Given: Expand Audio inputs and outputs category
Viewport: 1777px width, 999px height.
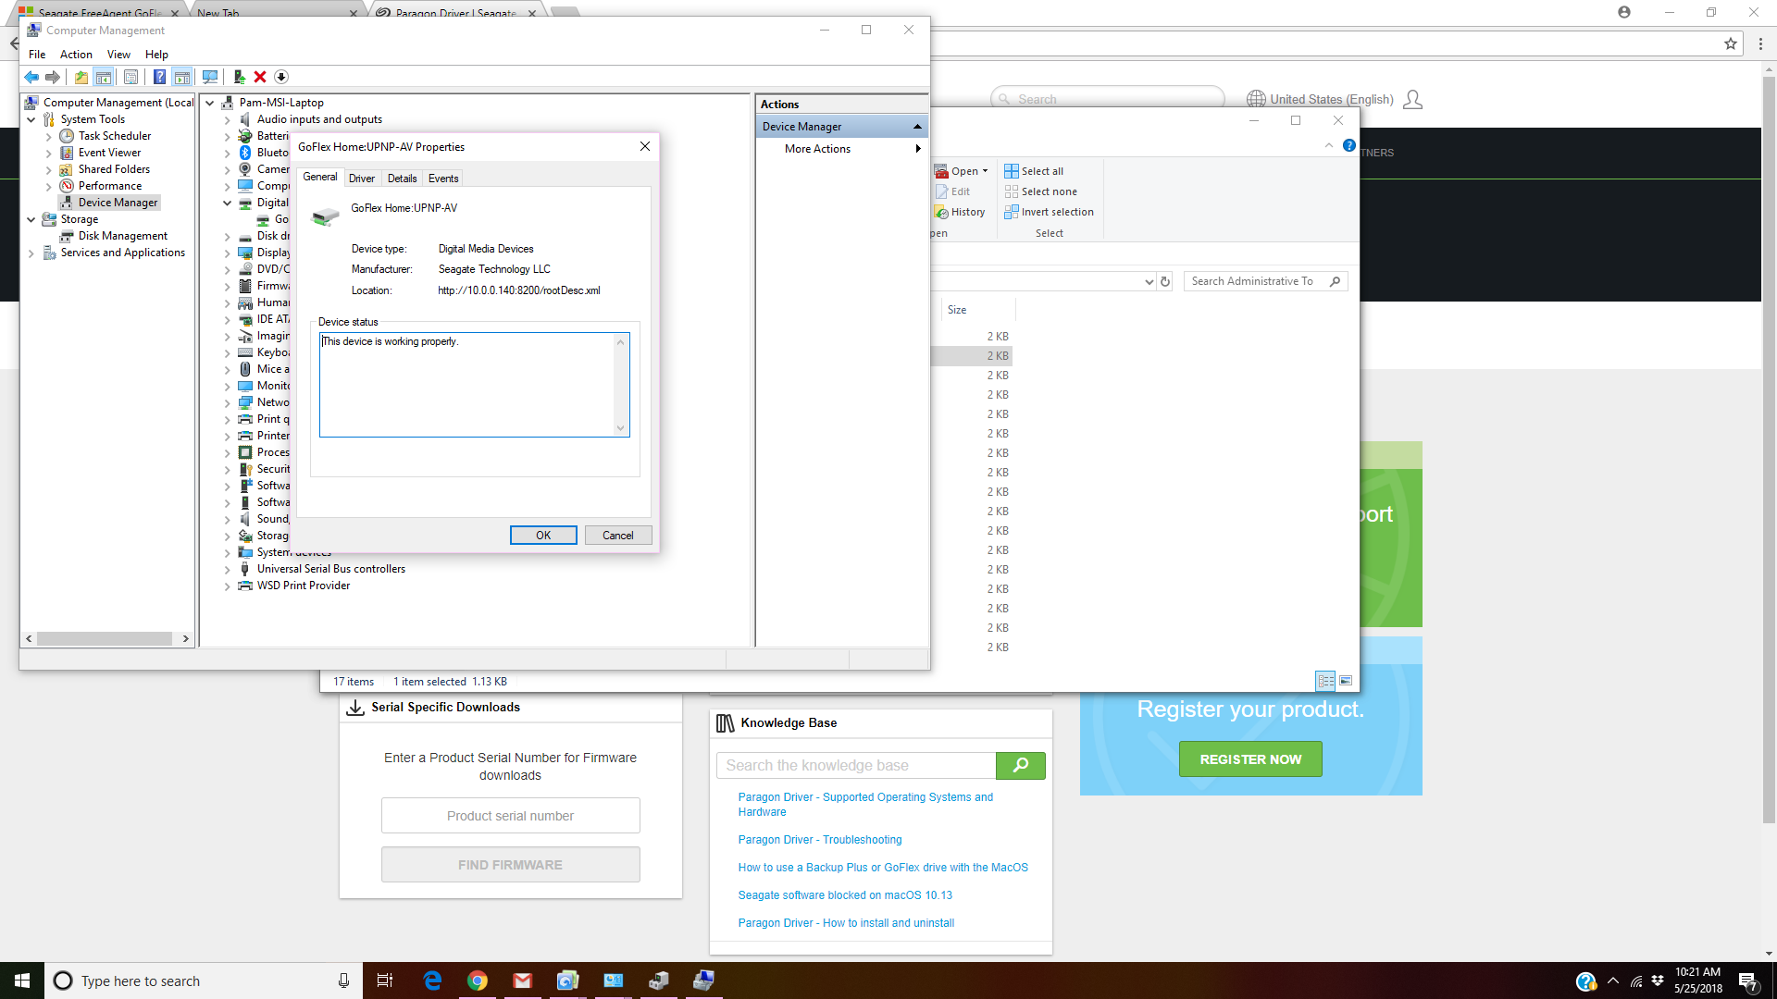Looking at the screenshot, I should tap(227, 120).
